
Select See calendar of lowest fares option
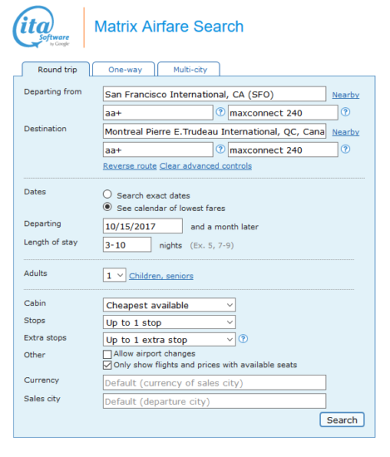(107, 207)
